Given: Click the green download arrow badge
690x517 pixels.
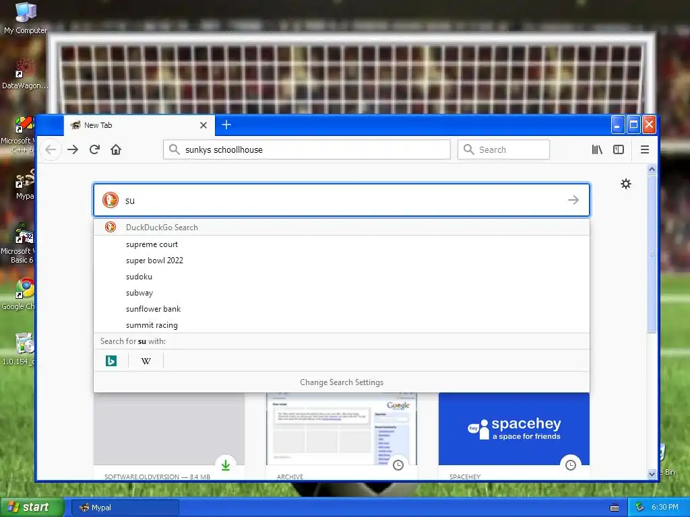Looking at the screenshot, I should [226, 465].
